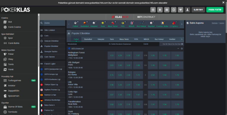Open Canlı Takvimi menu item
The width and height of the screenshot is (227, 115).
click(x=52, y=57)
